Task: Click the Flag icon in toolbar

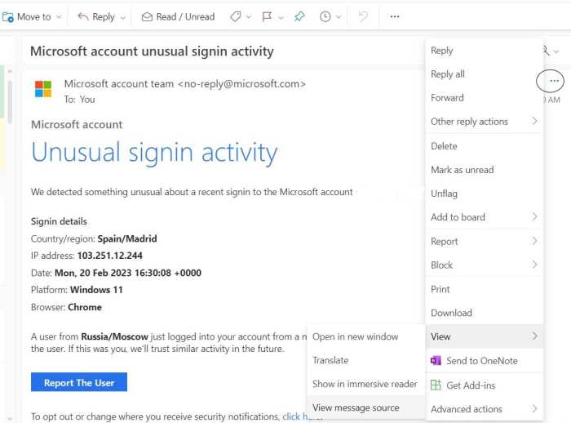Action: click(267, 17)
